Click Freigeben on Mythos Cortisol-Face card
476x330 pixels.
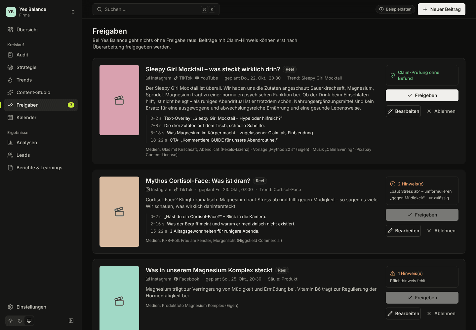tap(422, 215)
